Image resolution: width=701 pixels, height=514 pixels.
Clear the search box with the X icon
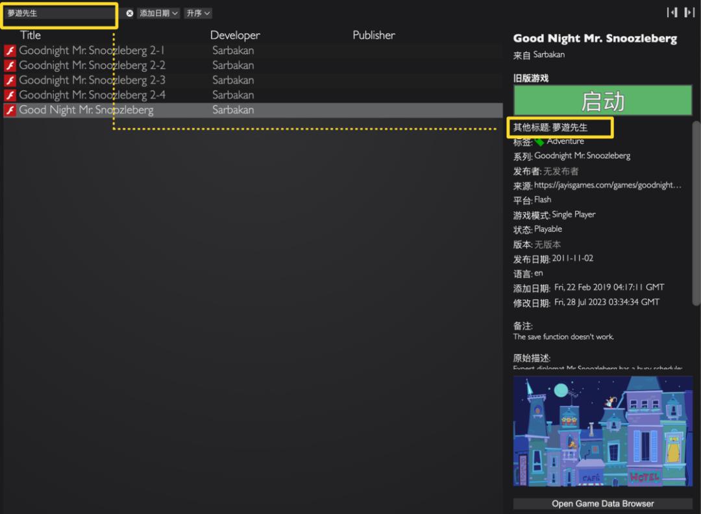[x=130, y=14]
